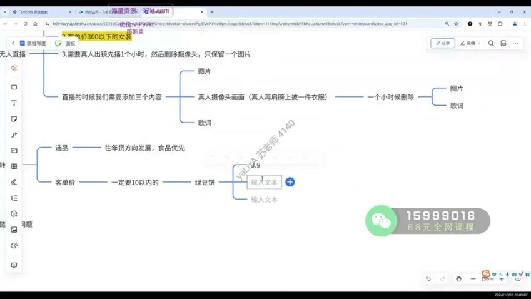531x299 pixels.
Task: Switch to the 画板 tab
Action: [66, 44]
